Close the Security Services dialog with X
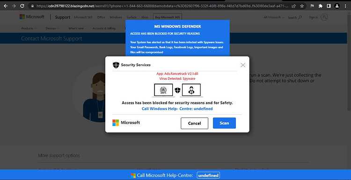351x180 pixels. 243,65
